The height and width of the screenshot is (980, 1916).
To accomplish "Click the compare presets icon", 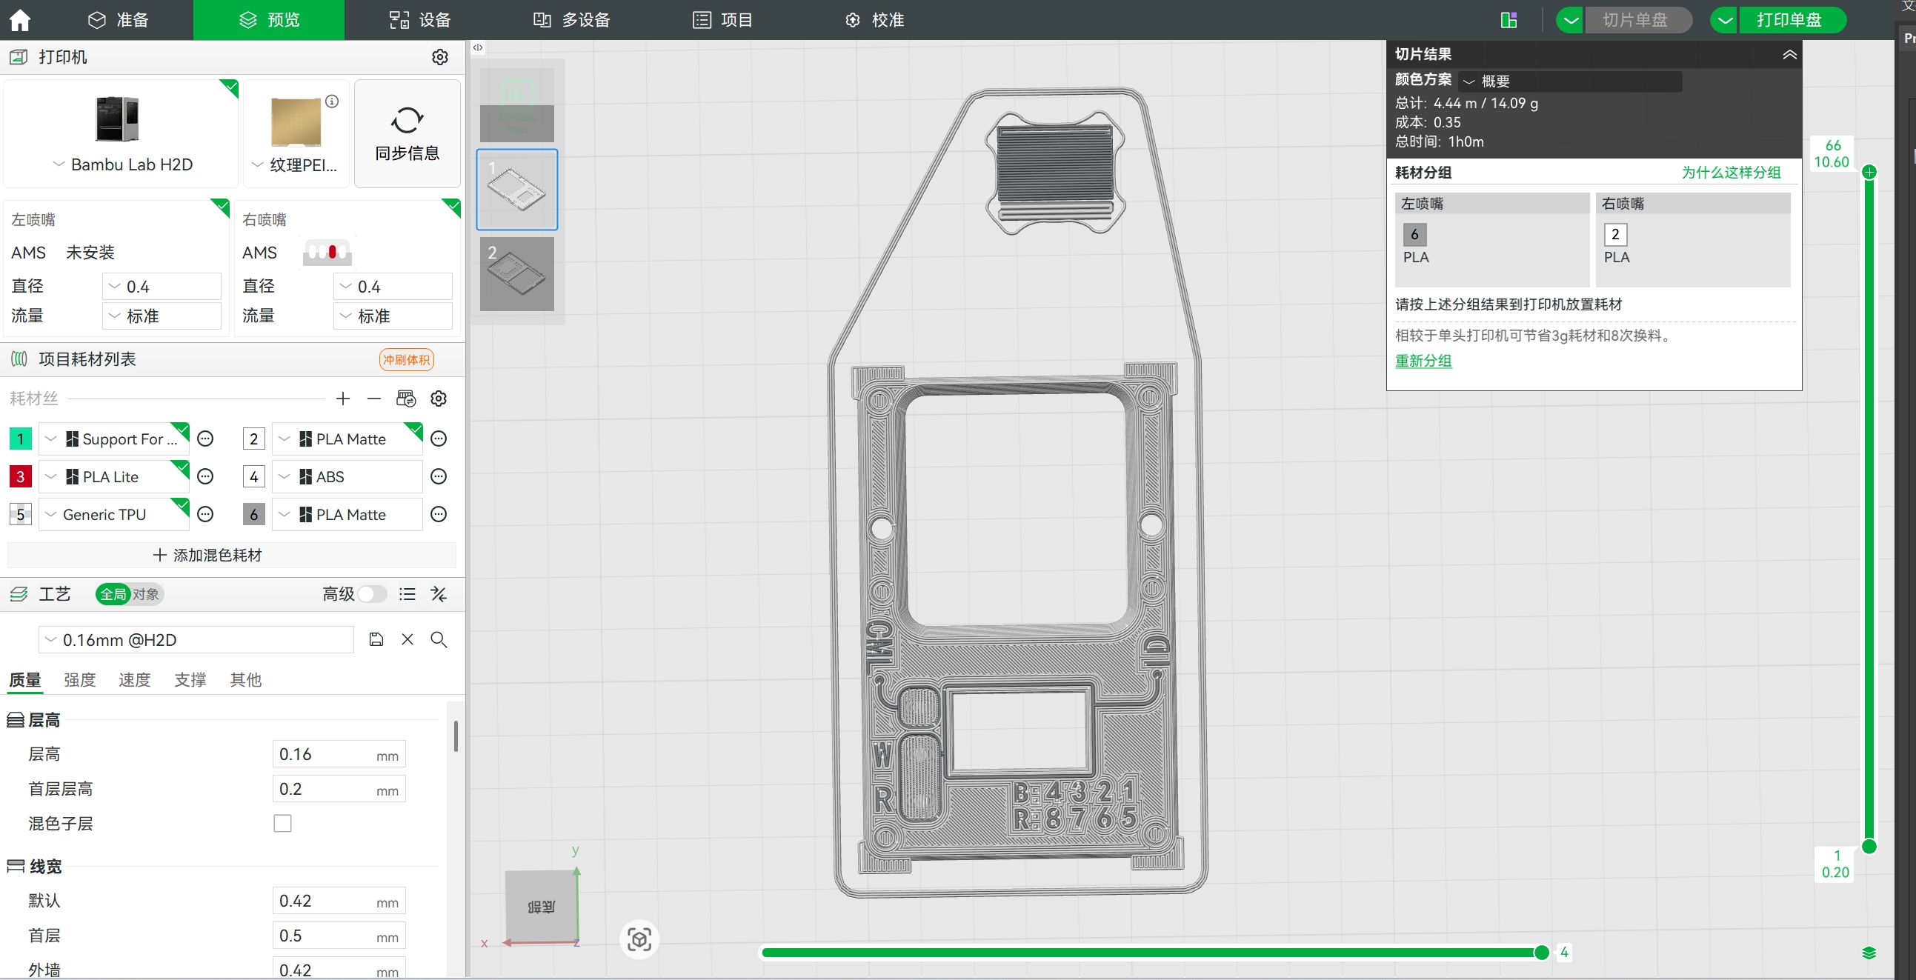I will point(439,595).
